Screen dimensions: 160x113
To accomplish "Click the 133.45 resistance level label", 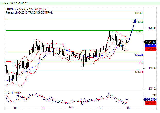I will (x=139, y=13).
